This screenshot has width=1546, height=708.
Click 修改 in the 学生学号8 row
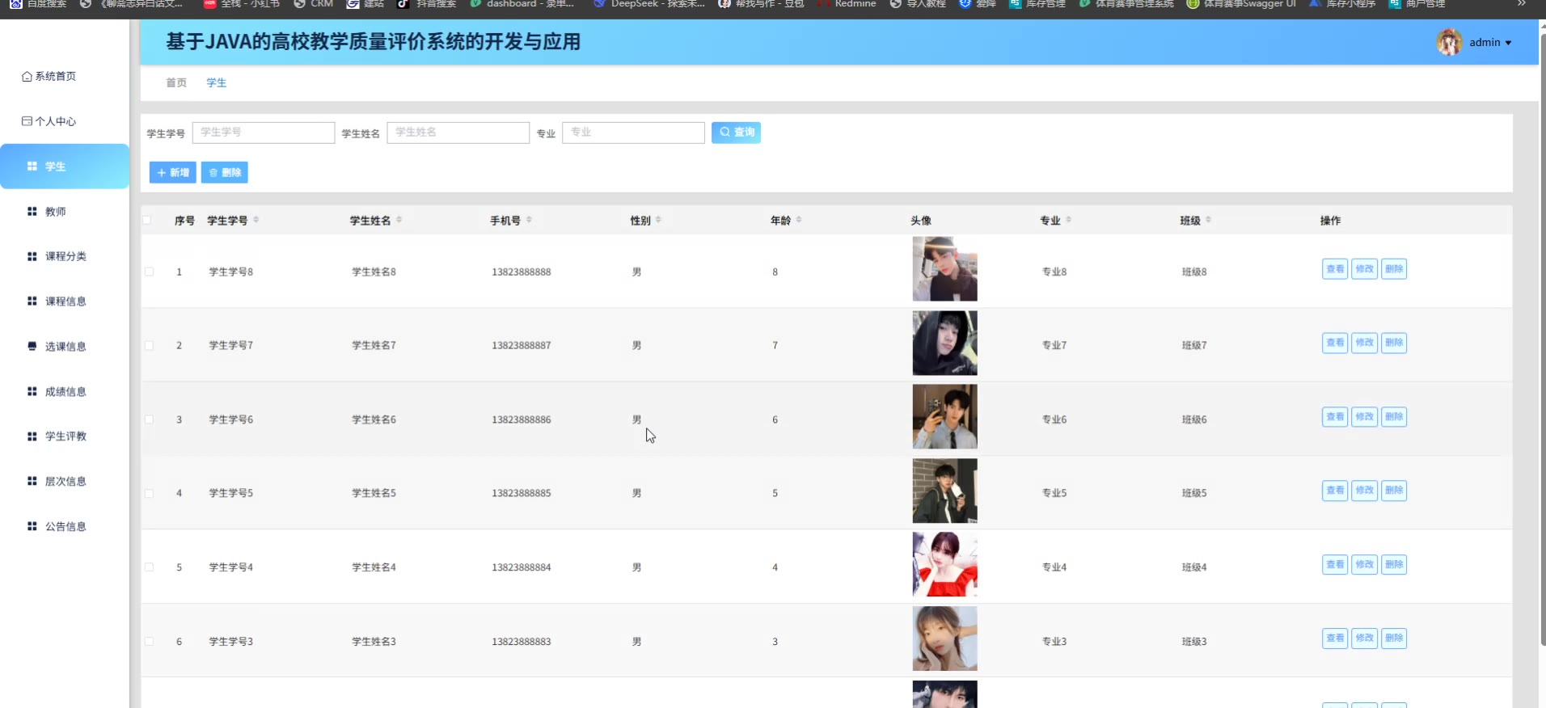click(1365, 269)
